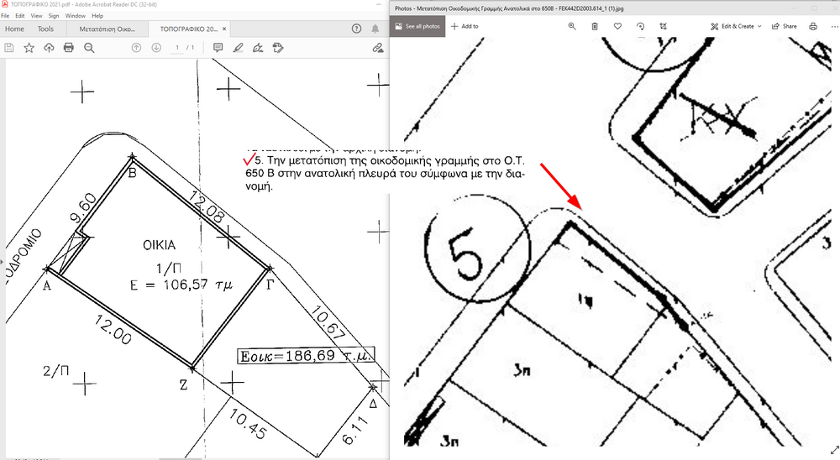Image resolution: width=840 pixels, height=460 pixels.
Task: Open the Fill & Sign tool
Action: 258,48
